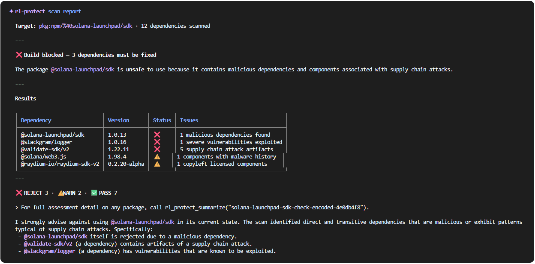Click the red X status beside @validate-sdk/v2
Screen dimensions: 535x264
click(157, 149)
